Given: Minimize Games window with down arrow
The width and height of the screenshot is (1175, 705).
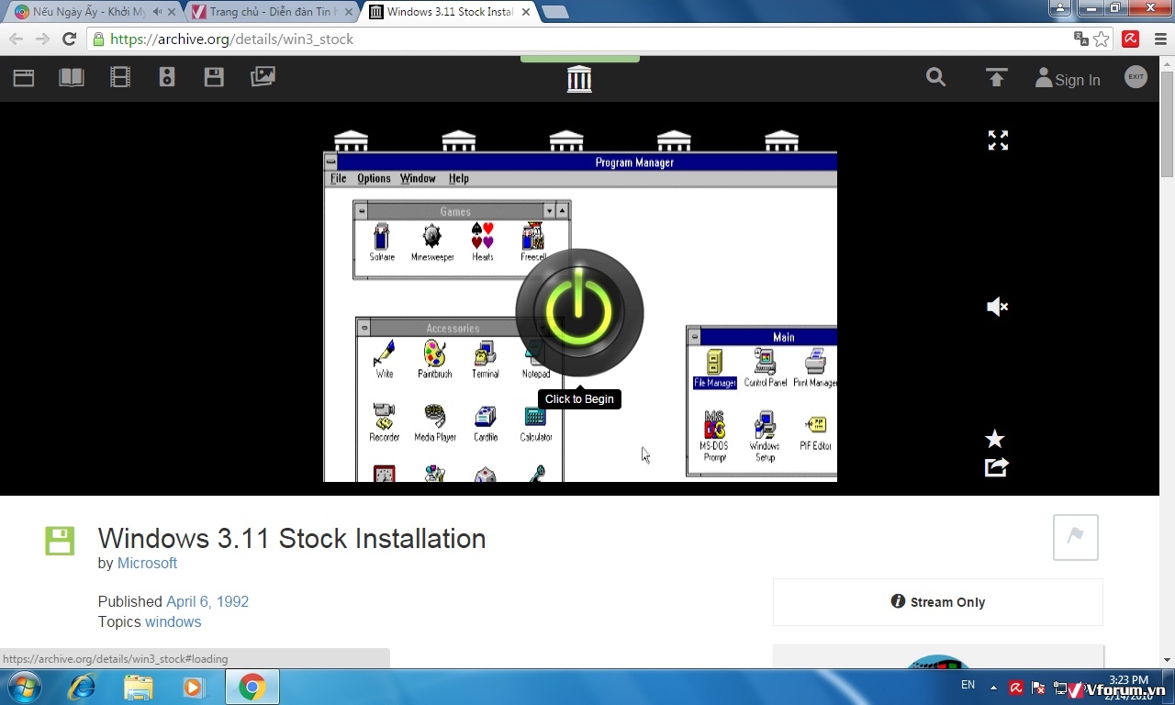Looking at the screenshot, I should pos(549,211).
